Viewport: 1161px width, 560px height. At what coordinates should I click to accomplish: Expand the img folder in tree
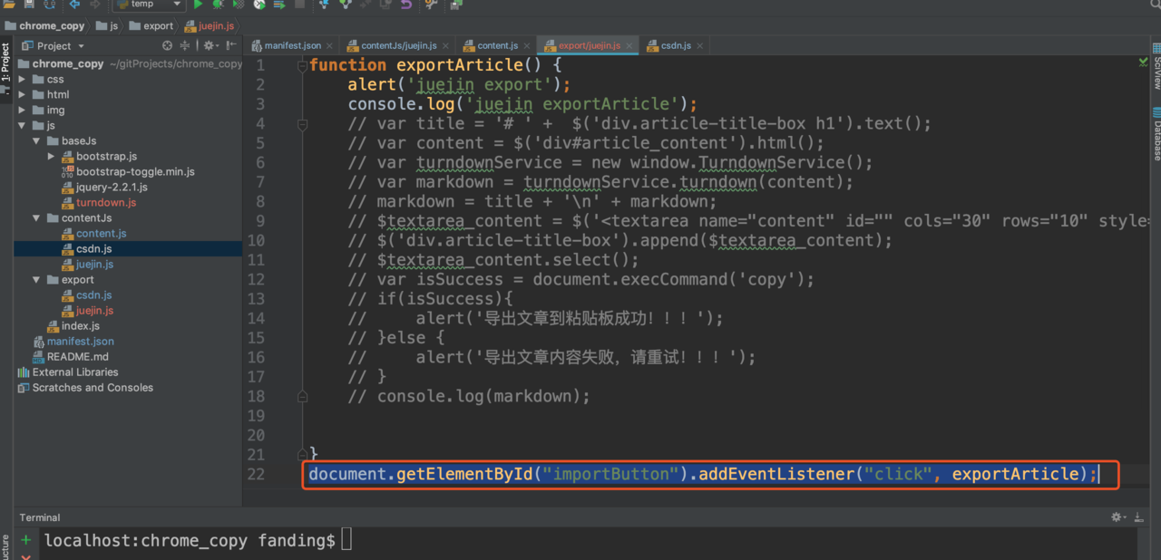(22, 111)
